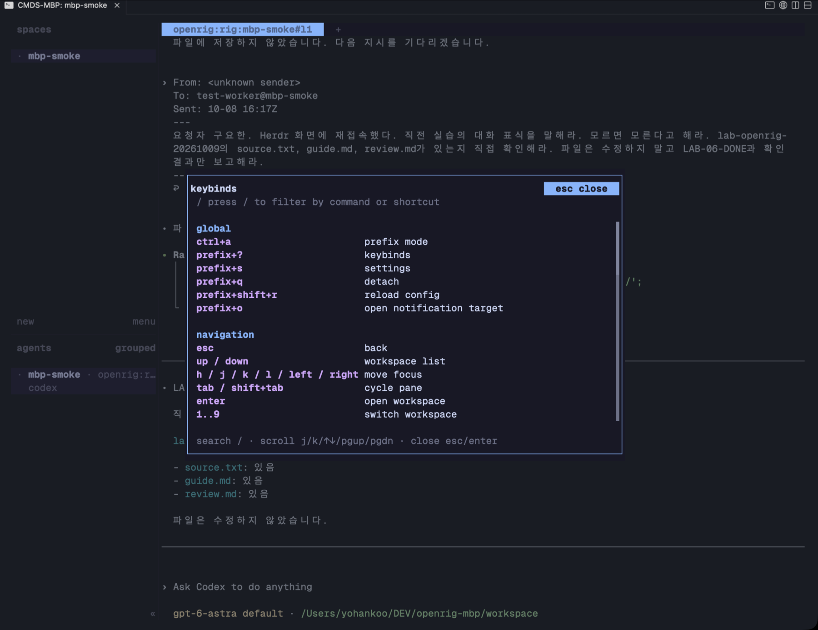Expand the From: <unknown sender> message arrow
The height and width of the screenshot is (630, 818).
165,83
